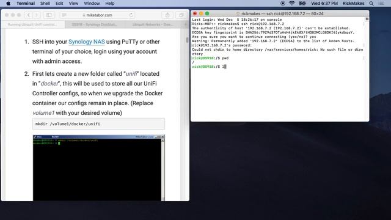391x220 pixels.
Task: Open the View menu
Action: click(x=73, y=4)
